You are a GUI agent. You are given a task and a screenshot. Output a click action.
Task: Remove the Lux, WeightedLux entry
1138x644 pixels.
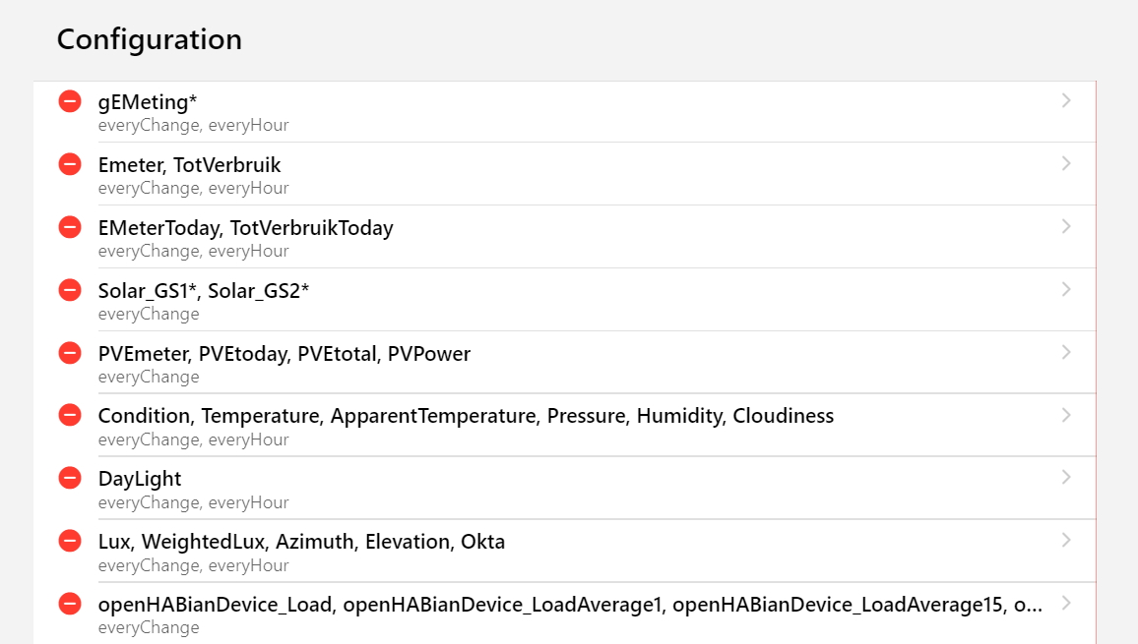click(x=70, y=541)
